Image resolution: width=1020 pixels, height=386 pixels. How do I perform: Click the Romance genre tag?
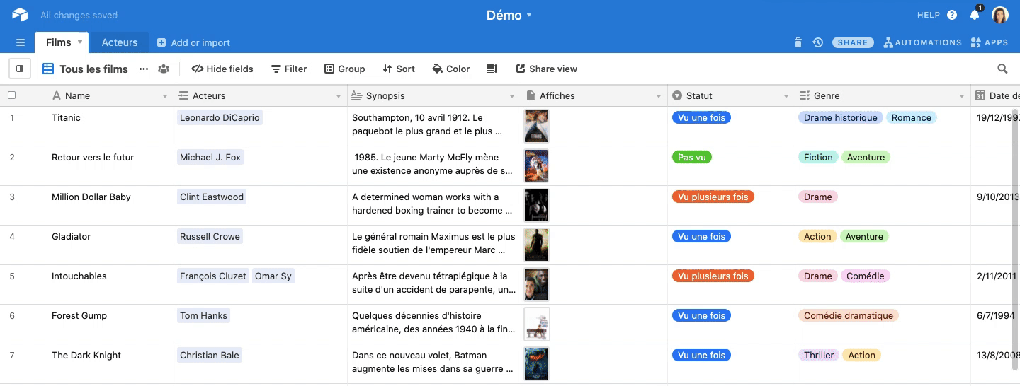point(912,118)
